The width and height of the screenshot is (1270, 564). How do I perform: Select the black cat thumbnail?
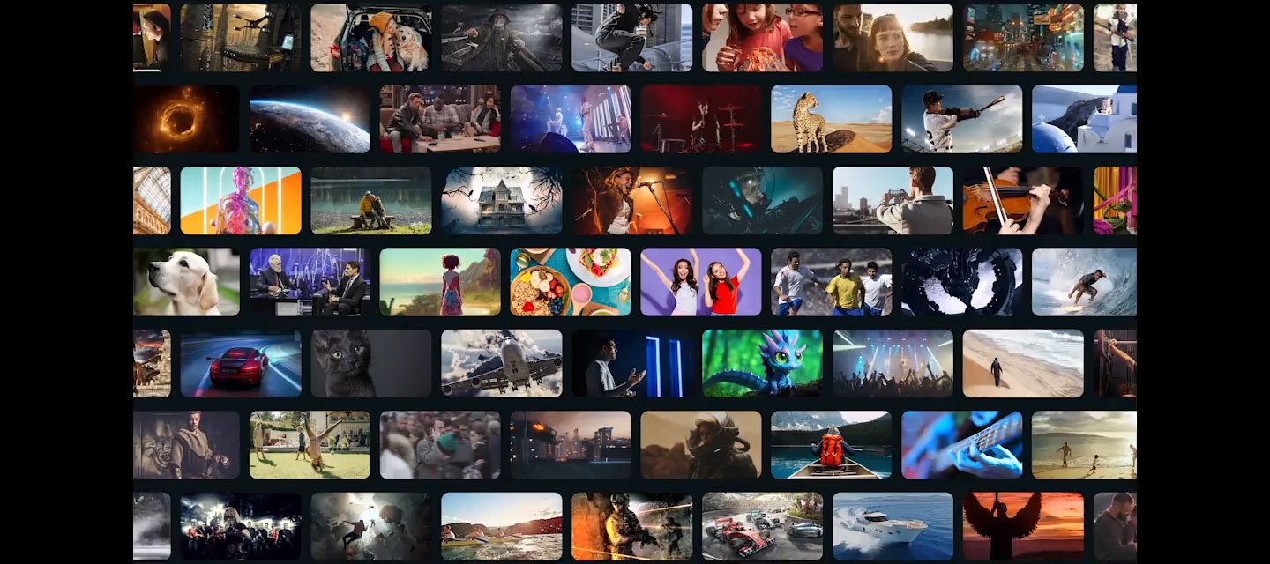[370, 363]
